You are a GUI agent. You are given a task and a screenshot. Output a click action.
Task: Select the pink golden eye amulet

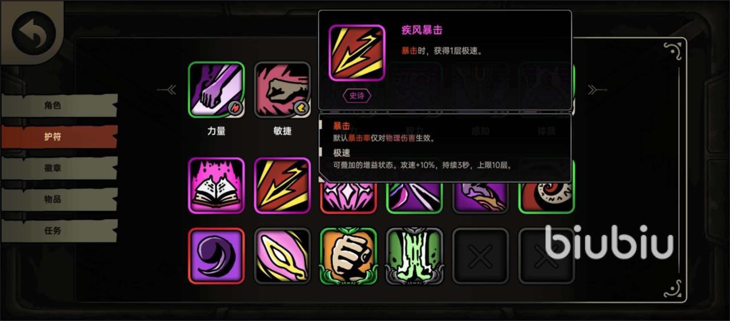pos(282,256)
